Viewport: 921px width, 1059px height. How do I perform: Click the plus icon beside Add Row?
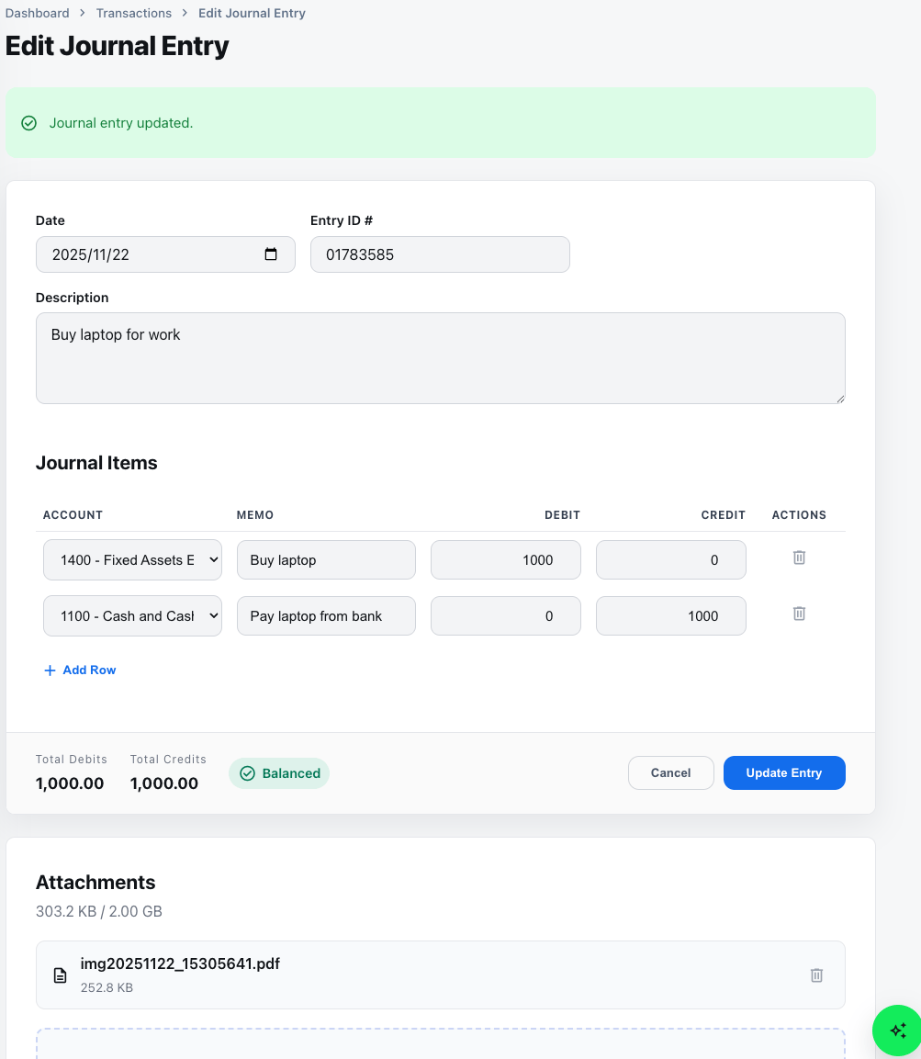51,670
